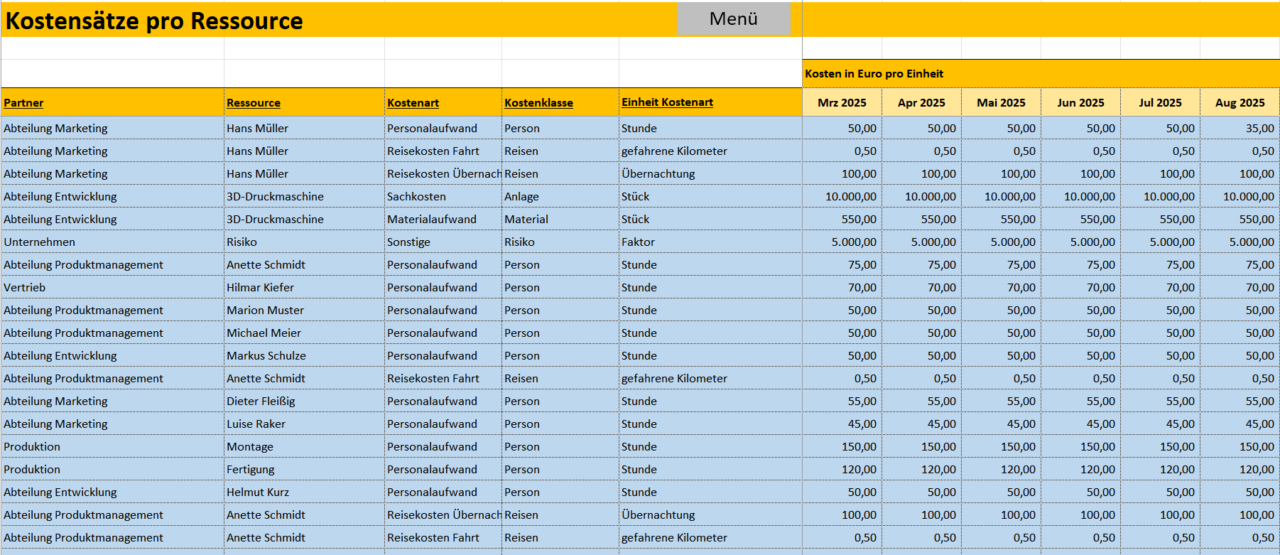Select the Materialaufwand Kostenart cell
The image size is (1280, 555).
(443, 219)
